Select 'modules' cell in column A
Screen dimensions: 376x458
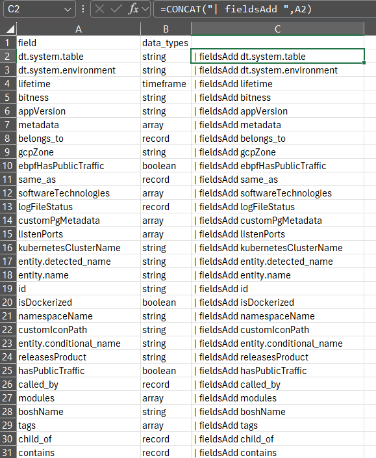[x=79, y=398]
